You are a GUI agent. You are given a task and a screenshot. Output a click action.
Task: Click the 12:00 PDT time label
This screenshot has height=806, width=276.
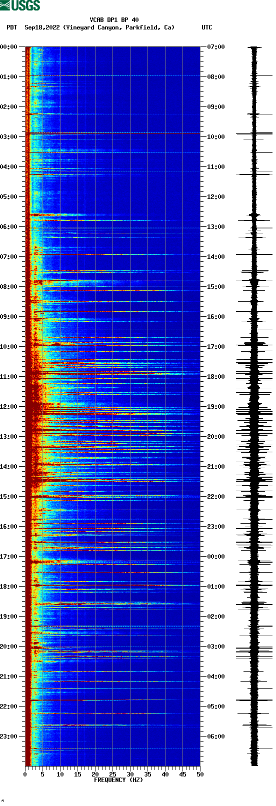9,407
